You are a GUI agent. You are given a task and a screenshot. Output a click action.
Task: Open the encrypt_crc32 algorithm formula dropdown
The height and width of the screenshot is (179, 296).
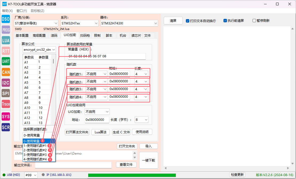39,50
